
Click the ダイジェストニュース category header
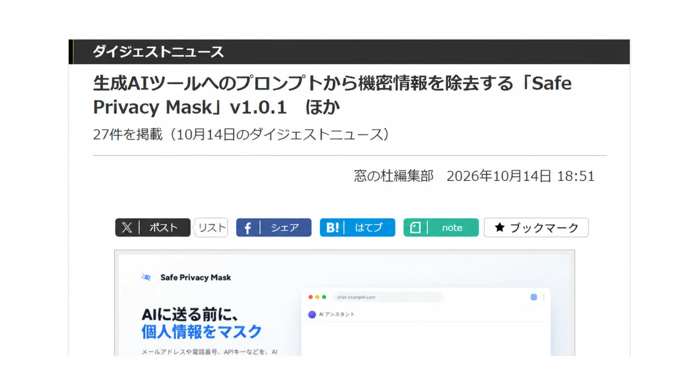coord(158,52)
